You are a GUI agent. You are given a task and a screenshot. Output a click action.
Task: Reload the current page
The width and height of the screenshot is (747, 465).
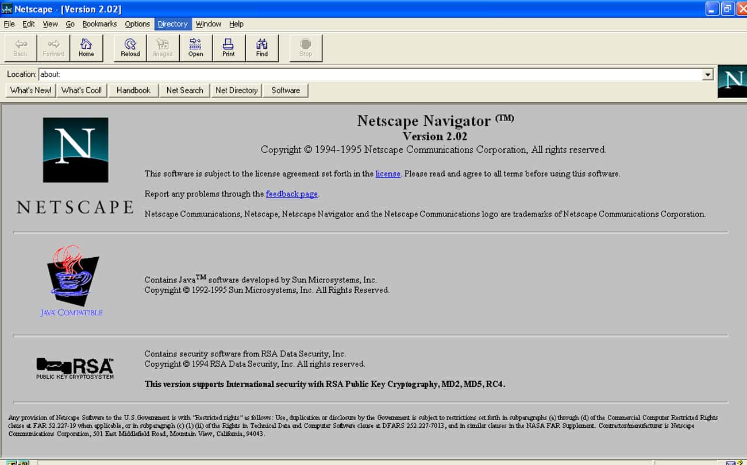130,47
